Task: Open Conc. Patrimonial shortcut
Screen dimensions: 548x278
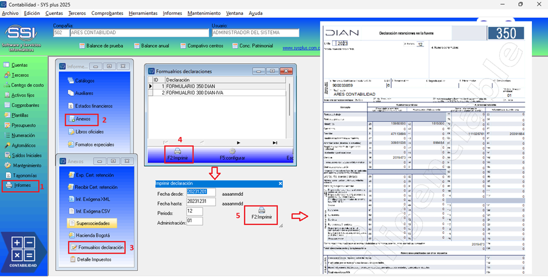Action: point(252,46)
